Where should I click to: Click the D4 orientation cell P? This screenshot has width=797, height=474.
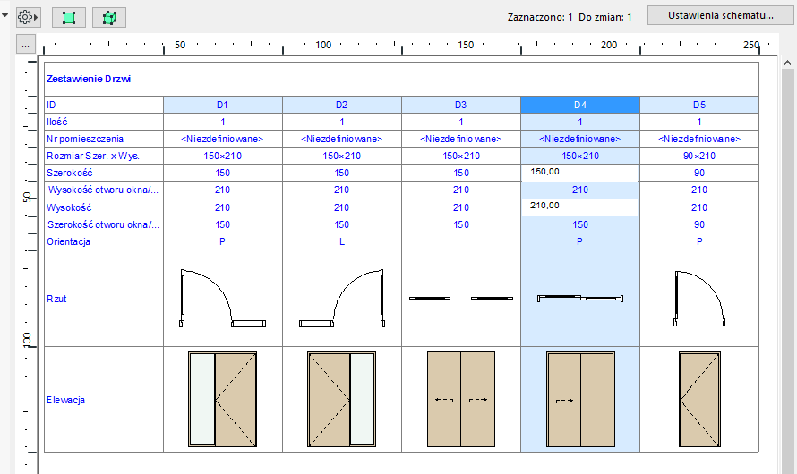coord(580,241)
